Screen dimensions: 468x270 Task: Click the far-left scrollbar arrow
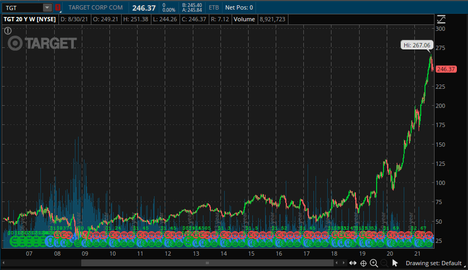[4, 263]
